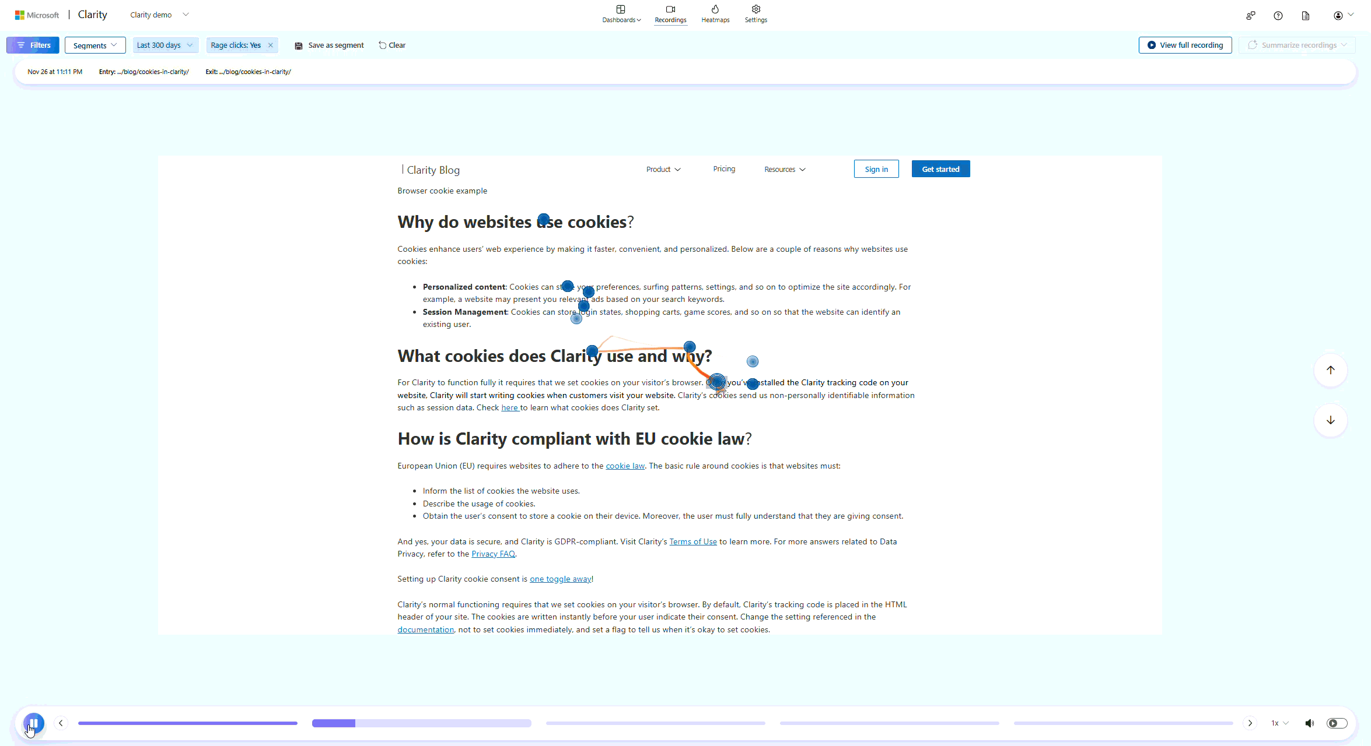
Task: Switch to the Heatmaps tab
Action: pyautogui.click(x=715, y=14)
